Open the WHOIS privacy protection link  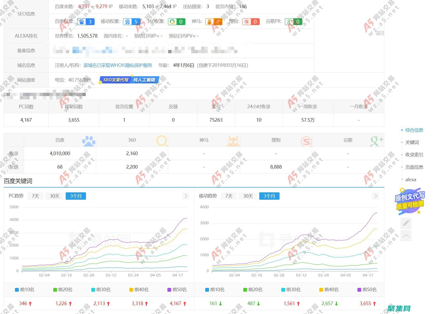coord(118,65)
